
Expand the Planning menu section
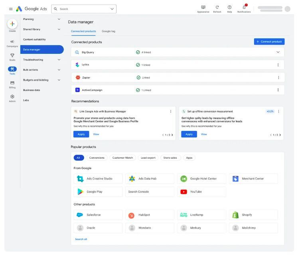(x=59, y=19)
